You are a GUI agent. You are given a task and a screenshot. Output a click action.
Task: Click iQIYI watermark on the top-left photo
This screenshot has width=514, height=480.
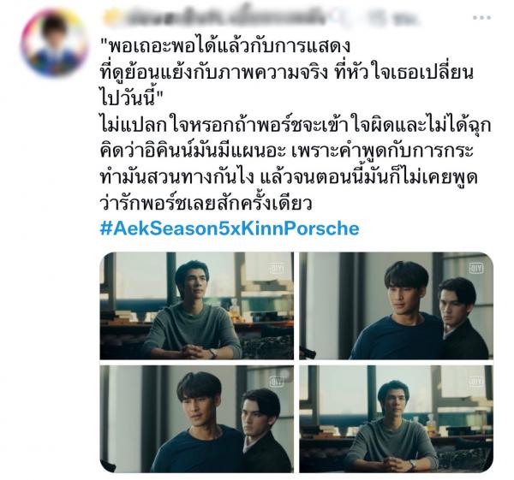pos(277,268)
